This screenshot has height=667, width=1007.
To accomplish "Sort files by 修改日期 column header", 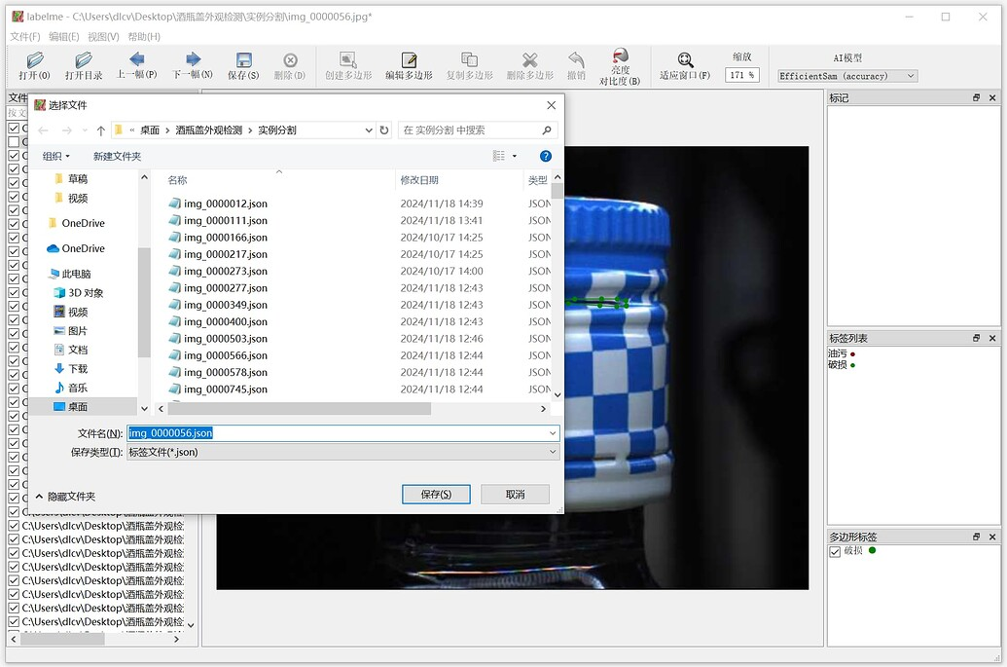I will tap(419, 180).
